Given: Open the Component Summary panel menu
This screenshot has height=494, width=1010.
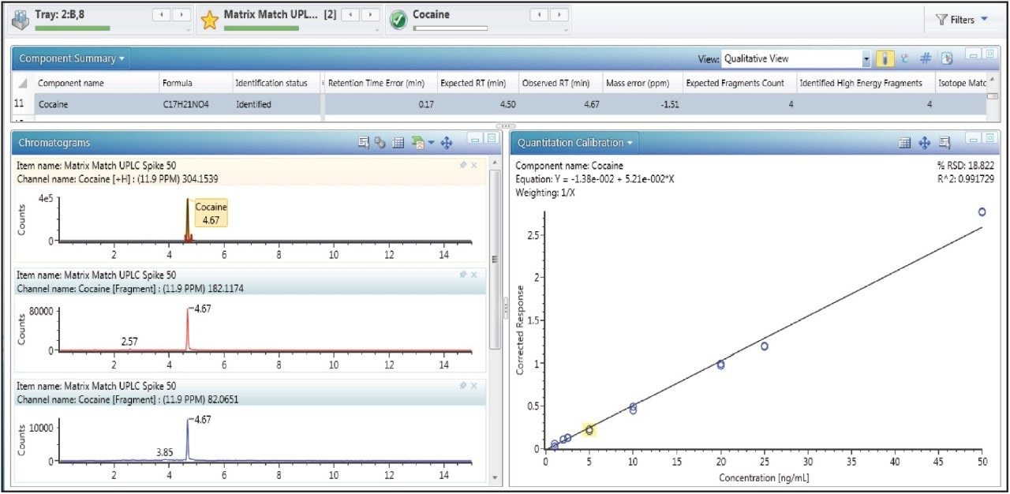Looking at the screenshot, I should point(72,58).
